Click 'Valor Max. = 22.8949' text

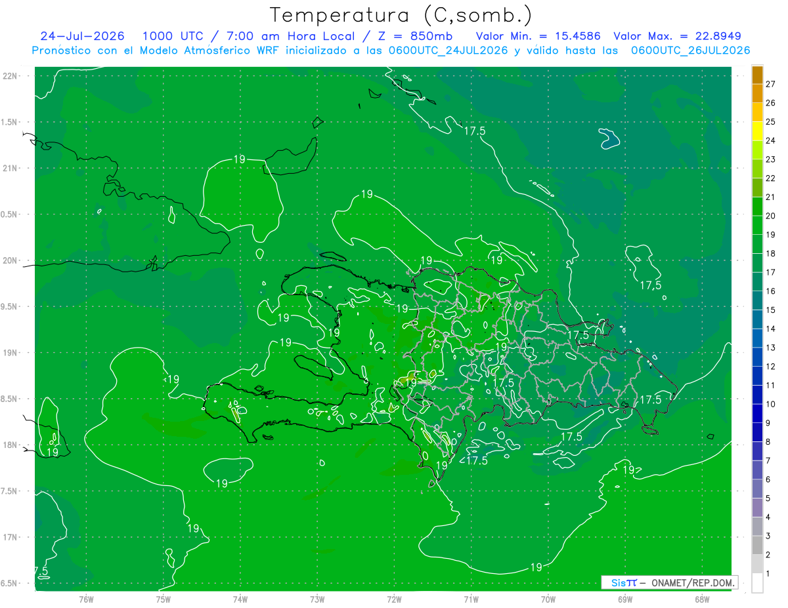678,36
